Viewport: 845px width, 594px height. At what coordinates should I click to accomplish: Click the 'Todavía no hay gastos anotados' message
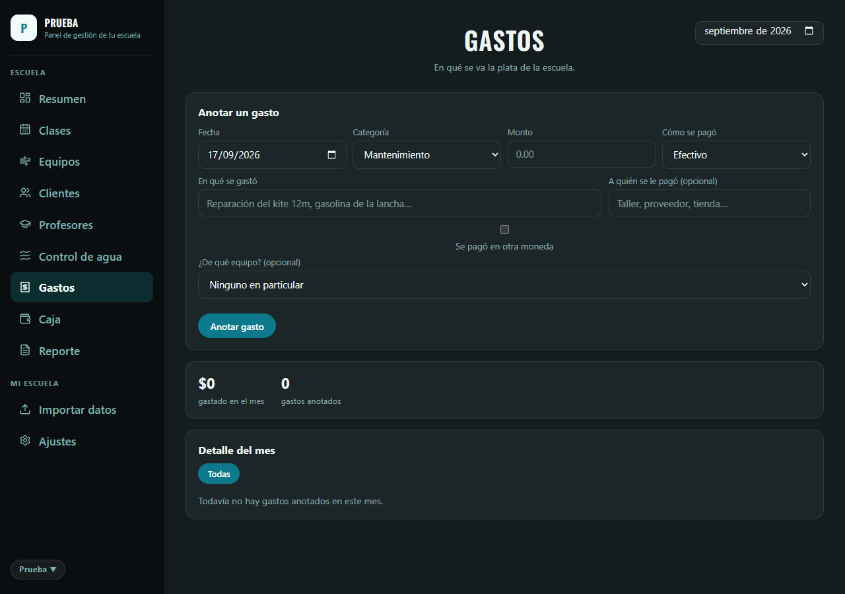coord(290,501)
